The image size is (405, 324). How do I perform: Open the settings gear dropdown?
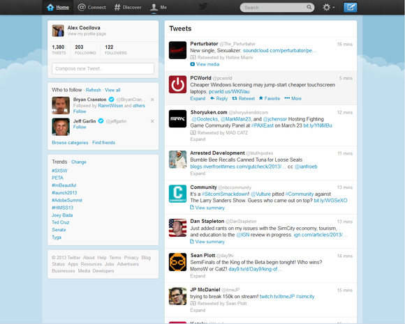(x=328, y=7)
